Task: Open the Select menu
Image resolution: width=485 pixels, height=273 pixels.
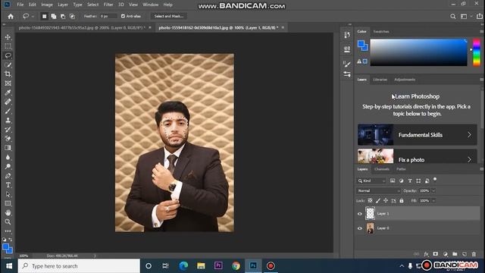Action: coord(92,5)
